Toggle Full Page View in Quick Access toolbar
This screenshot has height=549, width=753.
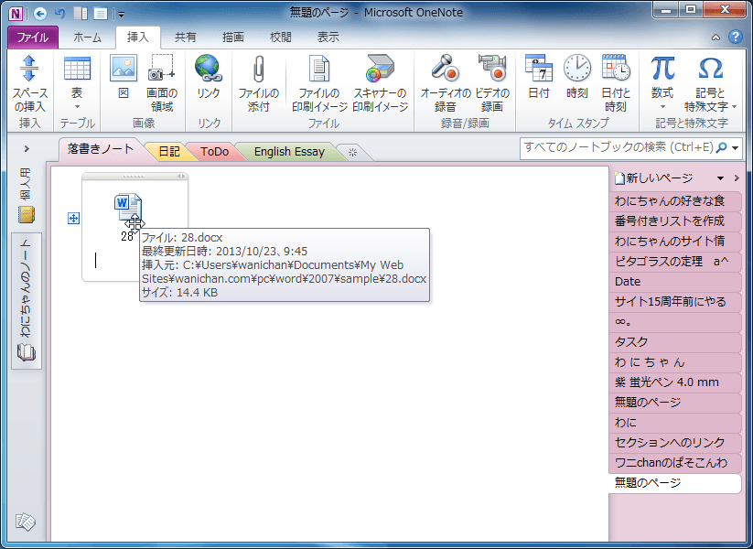pyautogui.click(x=101, y=13)
